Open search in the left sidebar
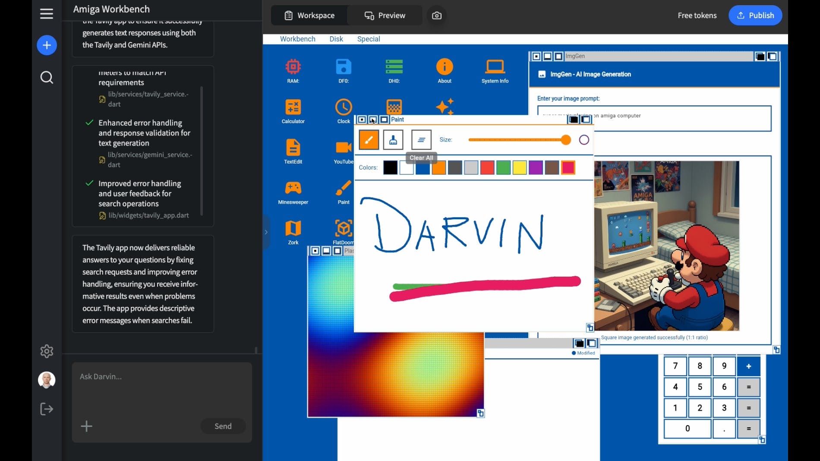 (47, 78)
